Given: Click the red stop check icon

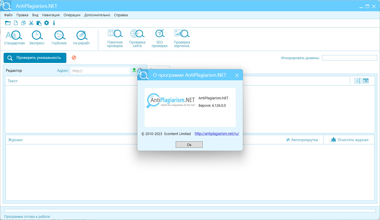Looking at the screenshot, I should coord(74,58).
